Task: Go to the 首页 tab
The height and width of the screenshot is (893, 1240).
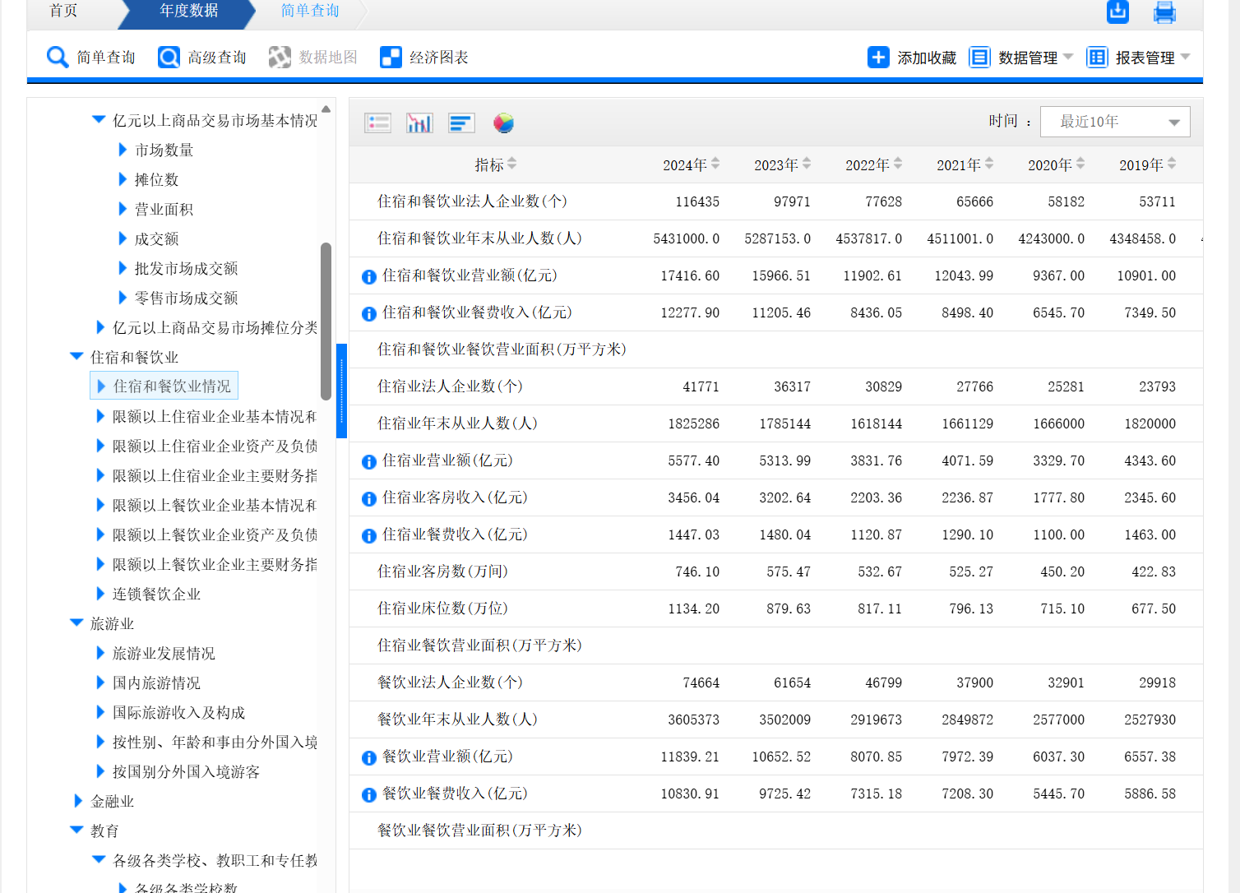Action: tap(63, 11)
